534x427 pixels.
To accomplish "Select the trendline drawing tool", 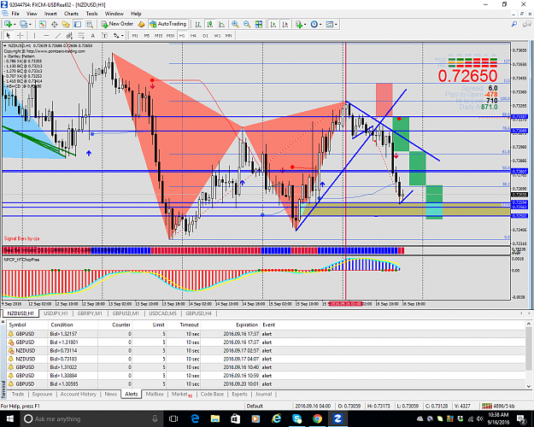I will pyautogui.click(x=58, y=35).
